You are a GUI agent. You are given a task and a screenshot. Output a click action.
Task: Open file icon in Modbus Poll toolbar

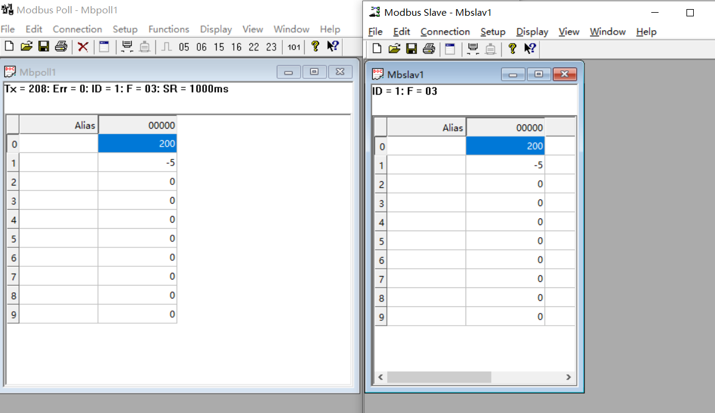[x=26, y=47]
